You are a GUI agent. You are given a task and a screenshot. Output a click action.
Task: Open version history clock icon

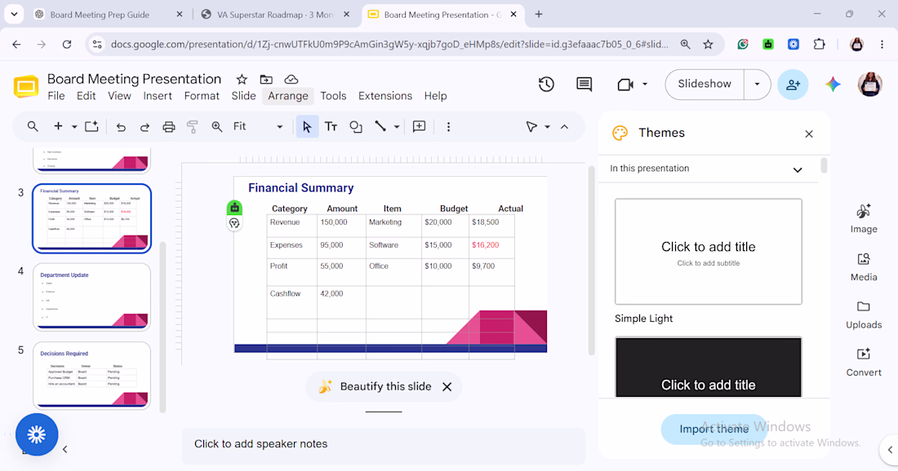point(546,85)
